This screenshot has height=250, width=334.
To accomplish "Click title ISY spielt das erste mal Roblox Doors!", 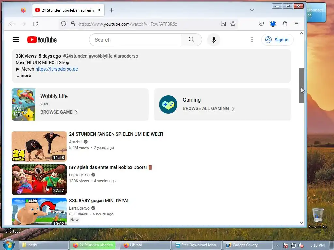I will (111, 168).
